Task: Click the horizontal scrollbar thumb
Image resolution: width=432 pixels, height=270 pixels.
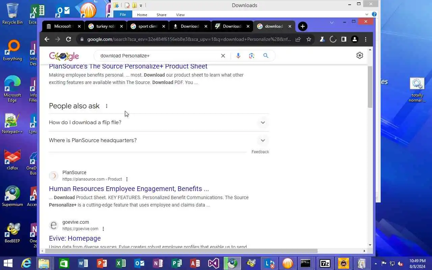Action: click(x=181, y=251)
